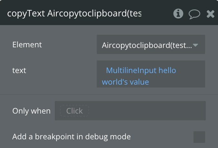Click the dashed "Click" condition placeholder
The height and width of the screenshot is (148, 218).
coord(74,111)
